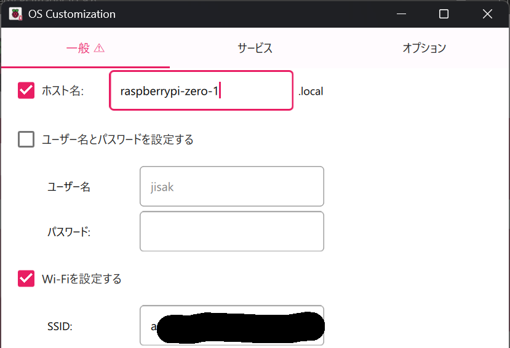The image size is (510, 348).
Task: Focus the hostname field raspberrypi-zero-1
Action: pos(201,90)
